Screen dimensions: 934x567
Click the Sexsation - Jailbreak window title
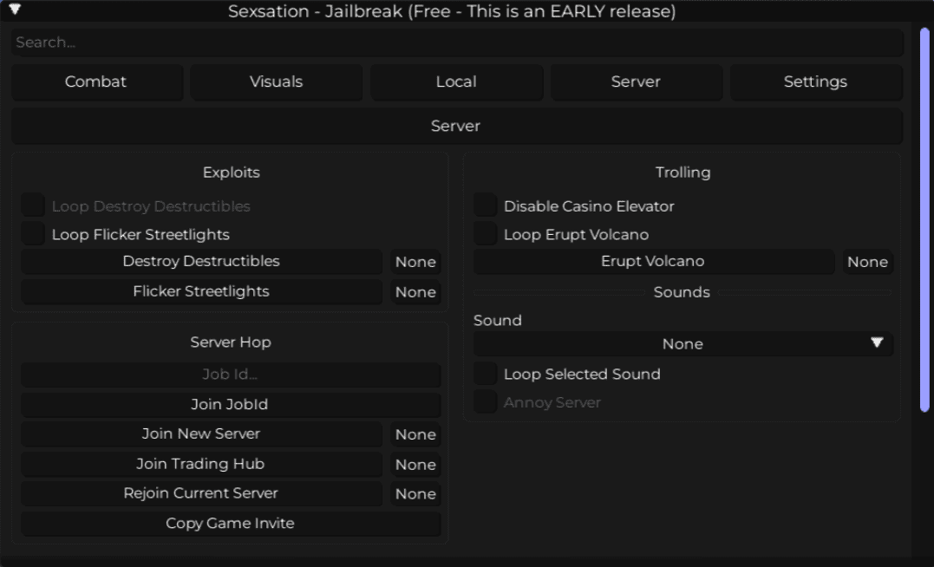tap(452, 11)
